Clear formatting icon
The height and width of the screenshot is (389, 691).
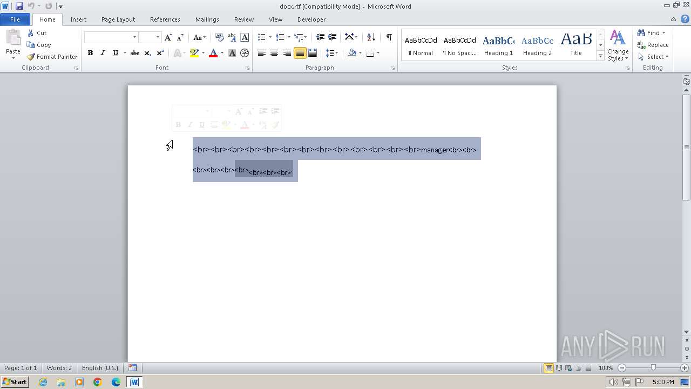pos(220,37)
